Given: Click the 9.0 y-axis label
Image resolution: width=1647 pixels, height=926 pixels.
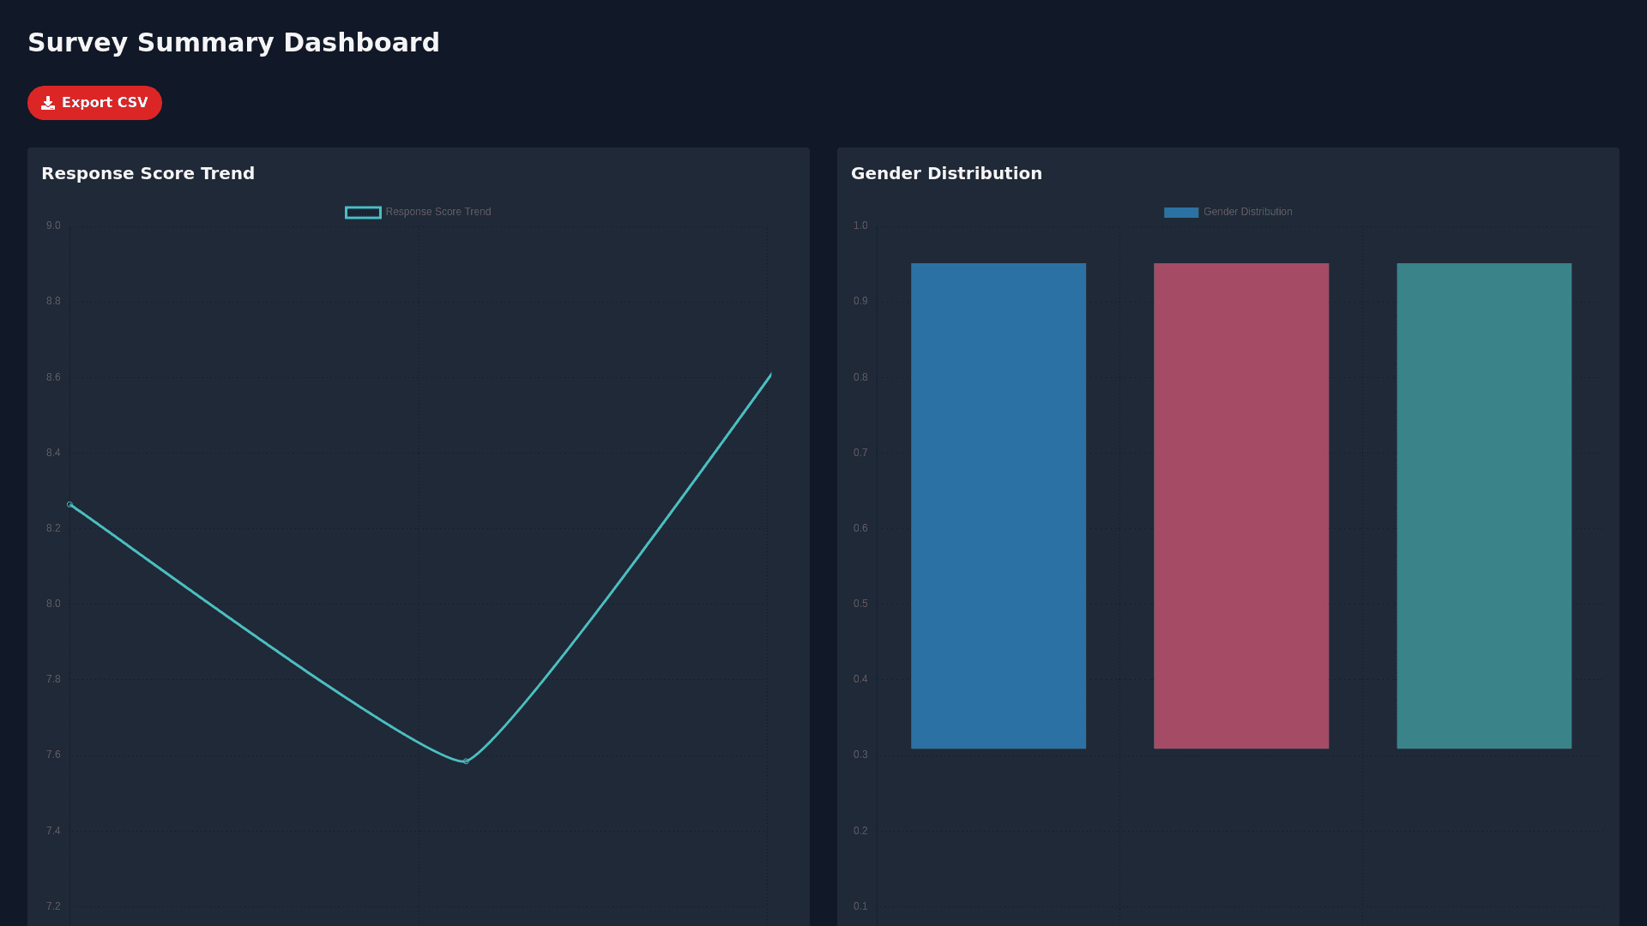Looking at the screenshot, I should pos(53,225).
